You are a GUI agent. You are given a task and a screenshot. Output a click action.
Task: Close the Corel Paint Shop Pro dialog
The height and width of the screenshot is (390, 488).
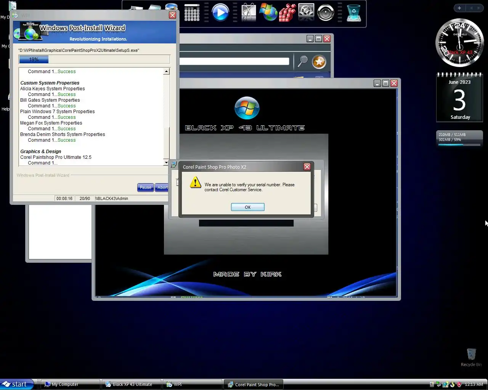(307, 166)
